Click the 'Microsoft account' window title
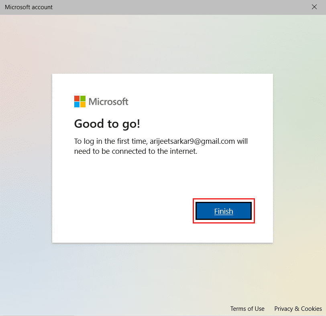The width and height of the screenshot is (326, 316). (29, 7)
